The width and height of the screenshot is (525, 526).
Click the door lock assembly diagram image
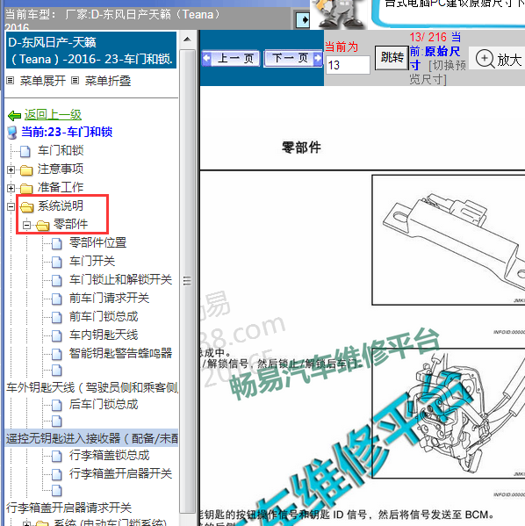449,413
